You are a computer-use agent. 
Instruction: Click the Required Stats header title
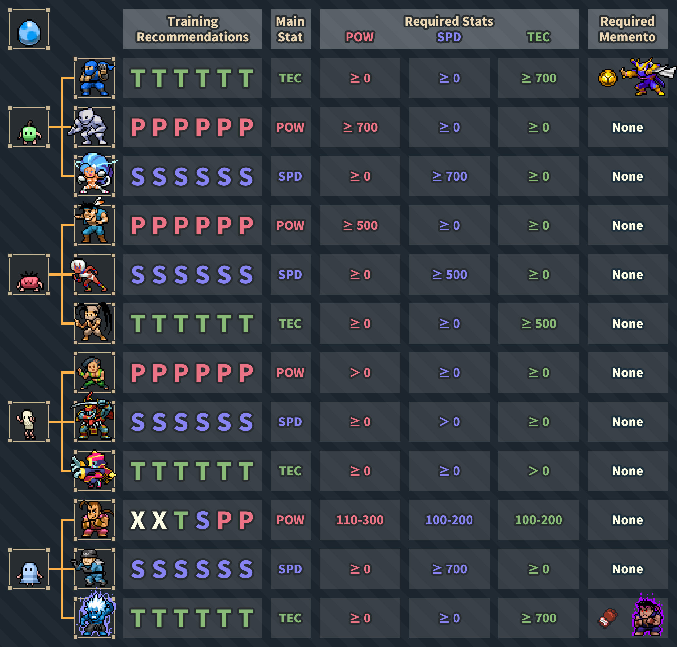point(449,21)
